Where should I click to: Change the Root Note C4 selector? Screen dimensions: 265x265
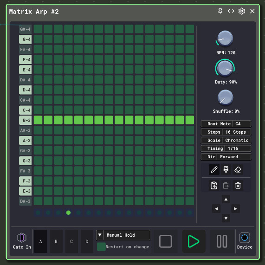226,124
